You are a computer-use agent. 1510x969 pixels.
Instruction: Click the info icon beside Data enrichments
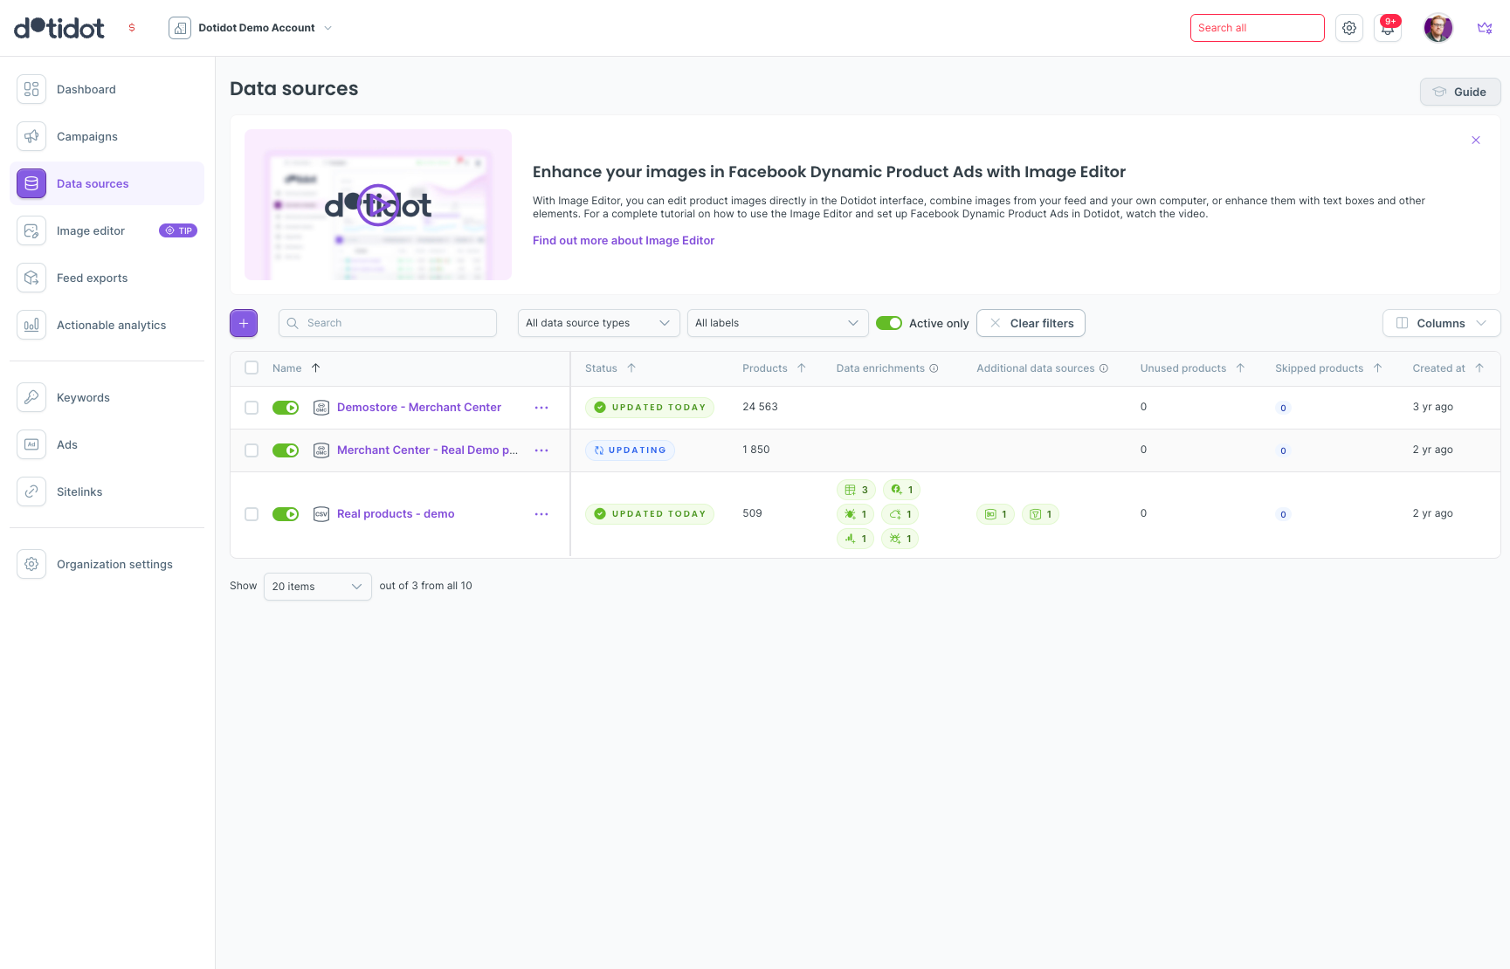coord(934,368)
